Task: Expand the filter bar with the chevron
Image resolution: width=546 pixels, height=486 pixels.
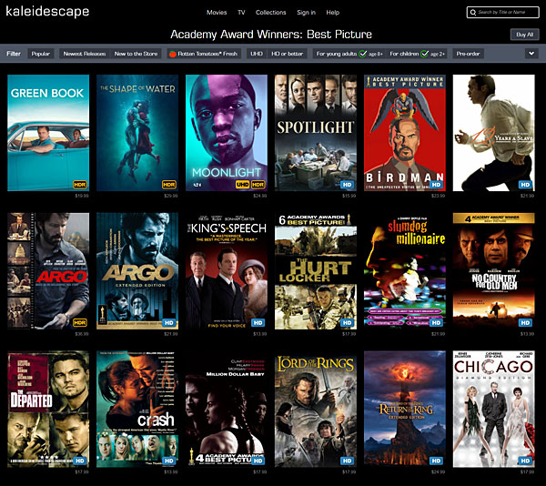Action: [531, 54]
